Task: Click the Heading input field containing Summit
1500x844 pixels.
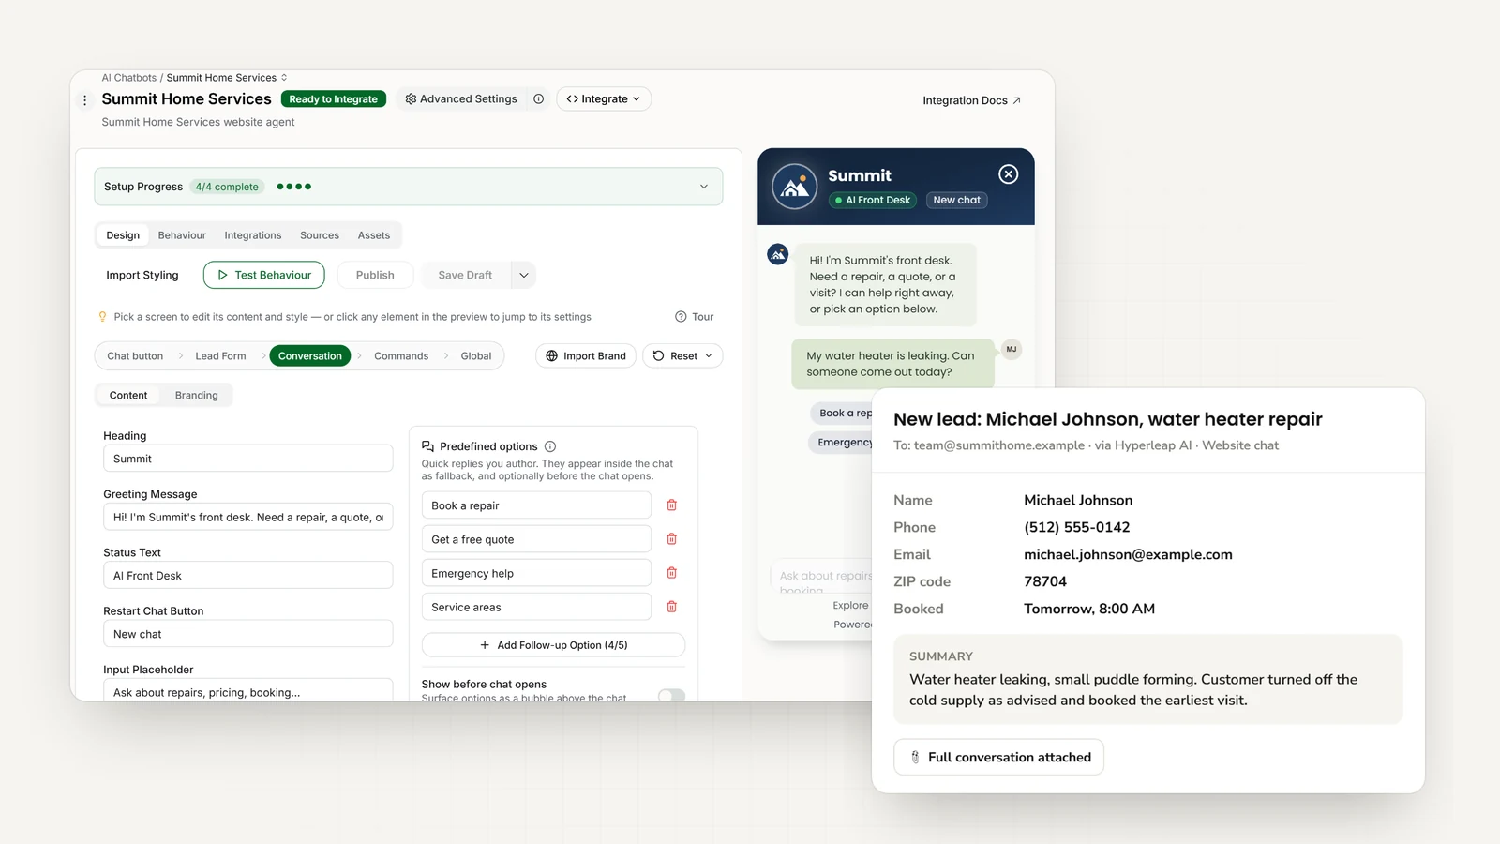Action: (x=248, y=459)
